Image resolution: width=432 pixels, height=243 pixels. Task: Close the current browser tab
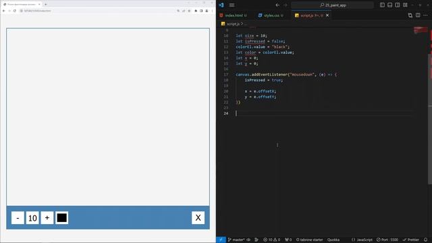[x=39, y=4]
